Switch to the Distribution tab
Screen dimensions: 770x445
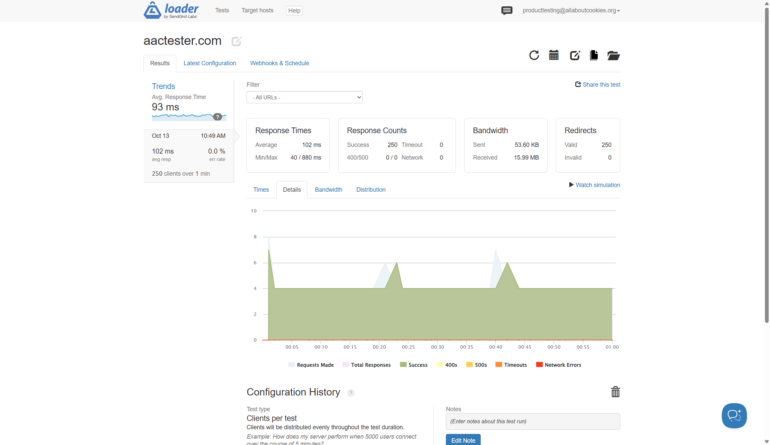pyautogui.click(x=371, y=190)
